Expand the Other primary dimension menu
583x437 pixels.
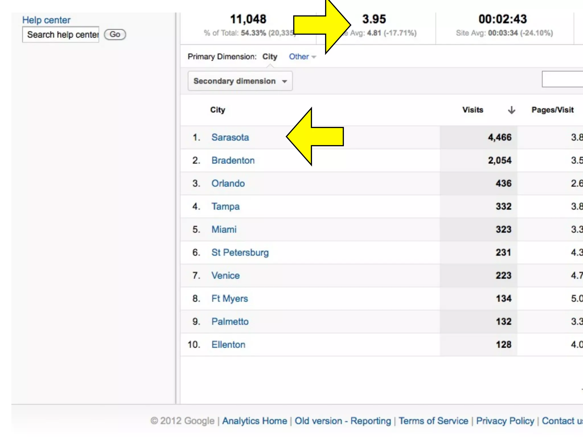pyautogui.click(x=302, y=57)
